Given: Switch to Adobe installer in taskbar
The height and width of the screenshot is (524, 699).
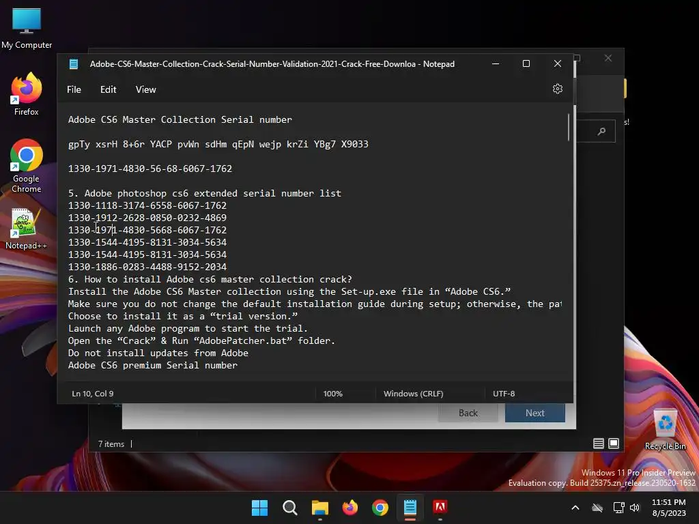Looking at the screenshot, I should click(440, 507).
